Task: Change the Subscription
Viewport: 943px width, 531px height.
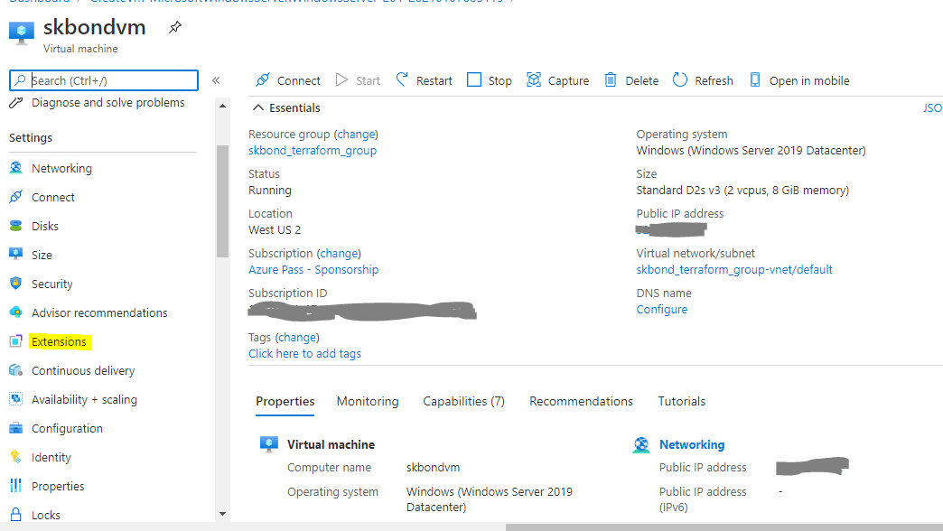Action: (x=339, y=253)
